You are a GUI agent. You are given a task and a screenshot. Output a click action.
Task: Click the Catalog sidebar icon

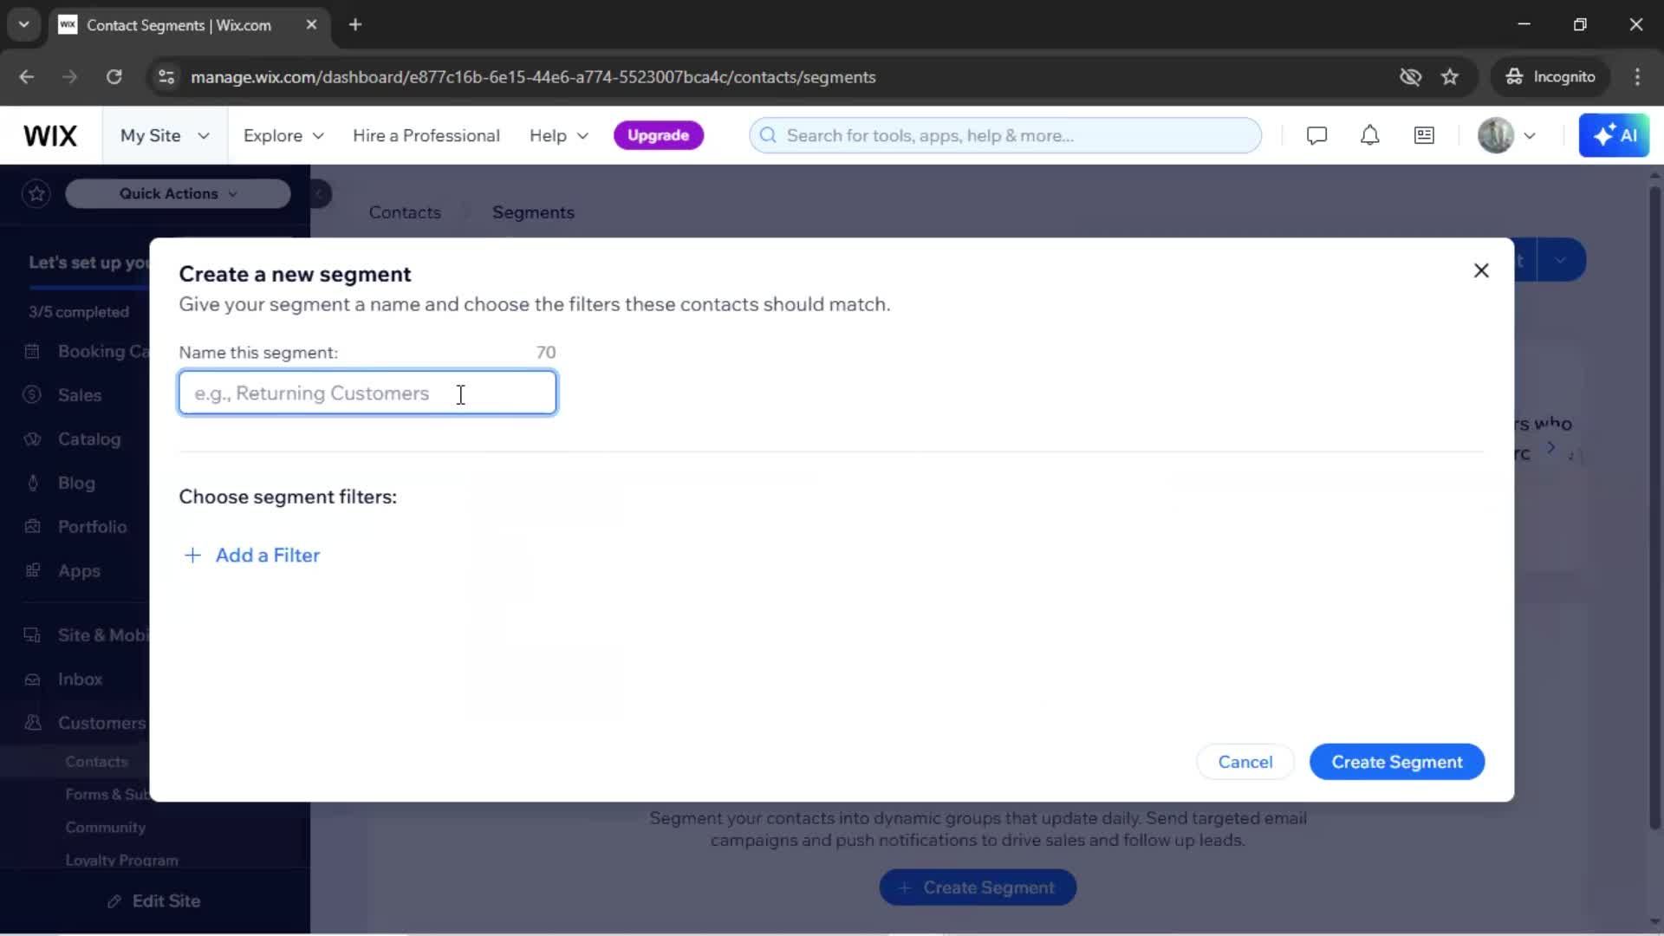tap(32, 439)
